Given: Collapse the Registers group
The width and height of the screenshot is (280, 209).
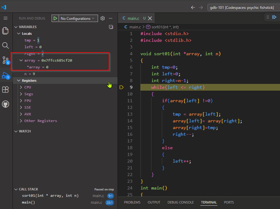Looking at the screenshot, I should coord(19,81).
